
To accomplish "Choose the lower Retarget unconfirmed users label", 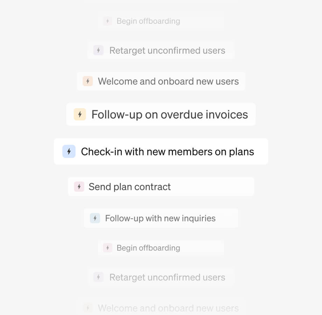I will (x=167, y=277).
